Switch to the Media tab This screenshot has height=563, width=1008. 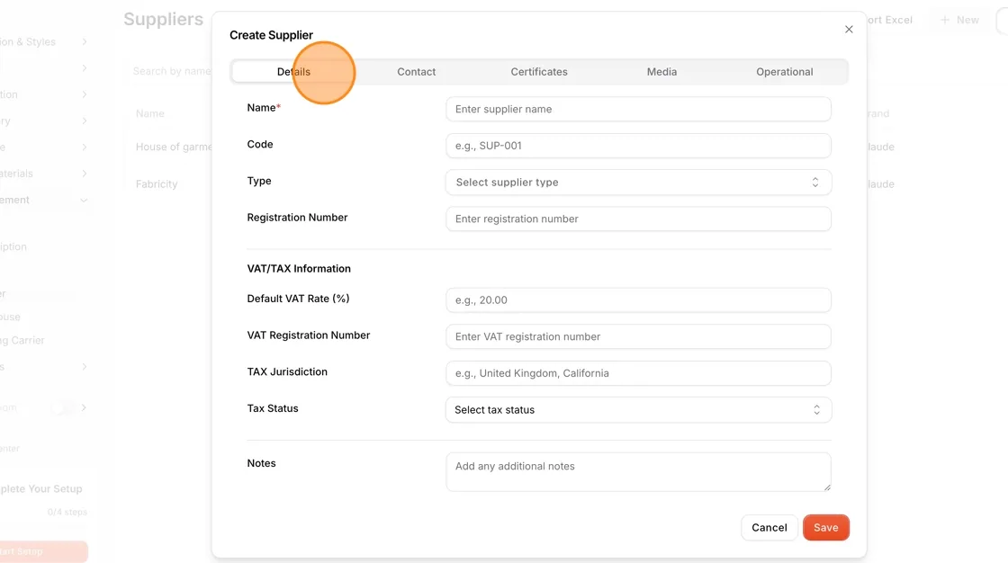661,71
